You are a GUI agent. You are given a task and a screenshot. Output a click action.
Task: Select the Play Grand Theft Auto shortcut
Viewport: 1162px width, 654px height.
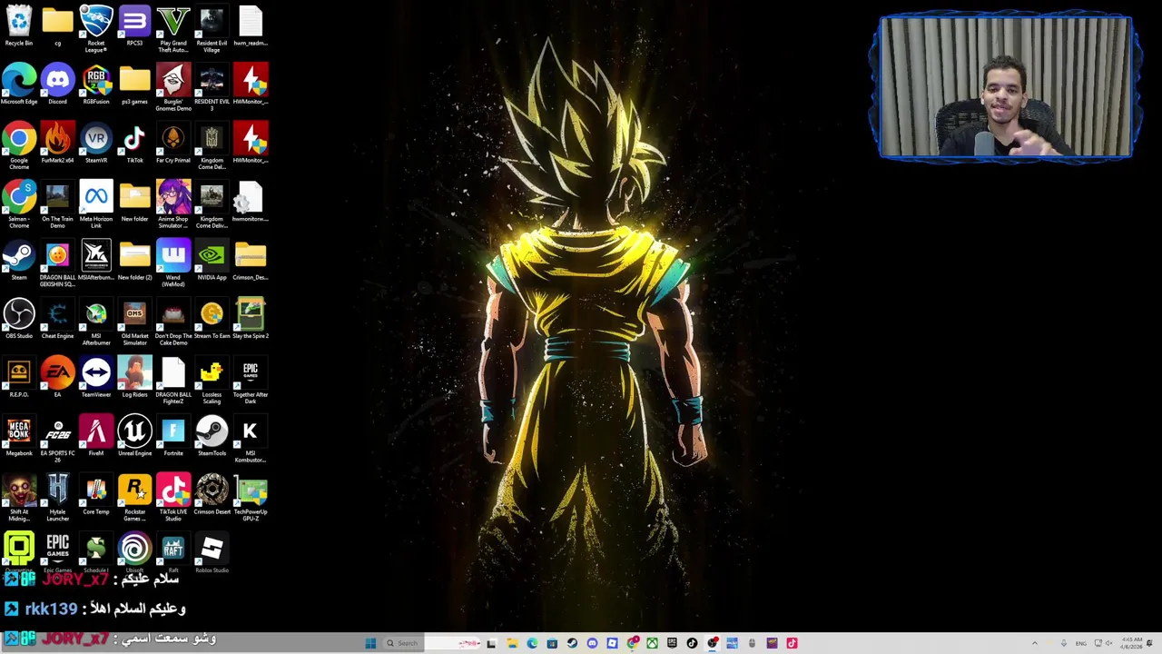(173, 28)
